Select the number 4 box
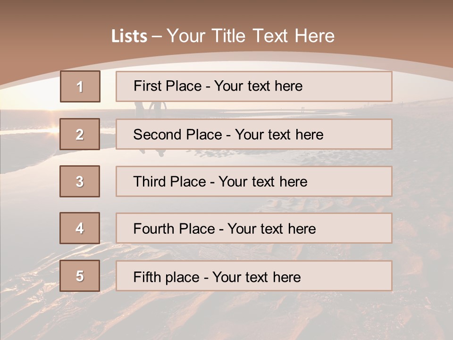Image resolution: width=453 pixels, height=340 pixels. pos(80,228)
